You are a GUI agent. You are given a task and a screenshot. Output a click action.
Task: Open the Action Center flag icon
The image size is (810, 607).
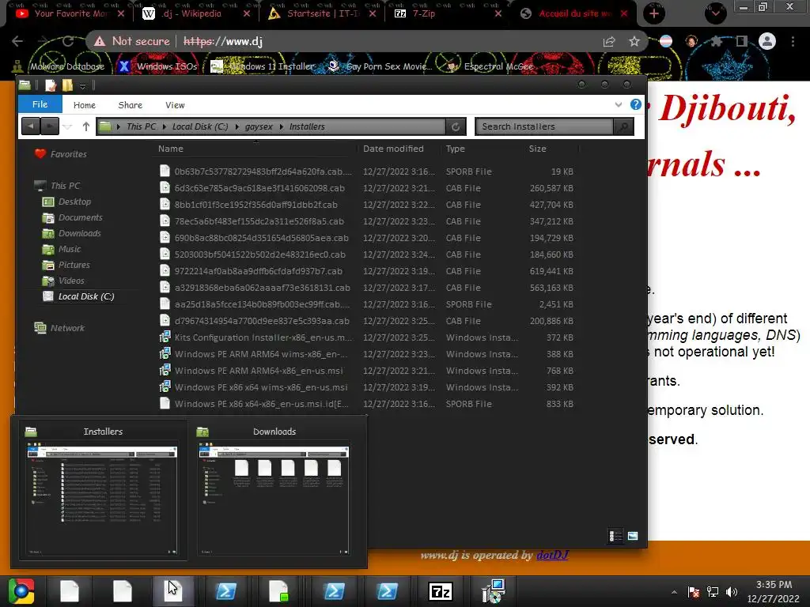point(694,592)
